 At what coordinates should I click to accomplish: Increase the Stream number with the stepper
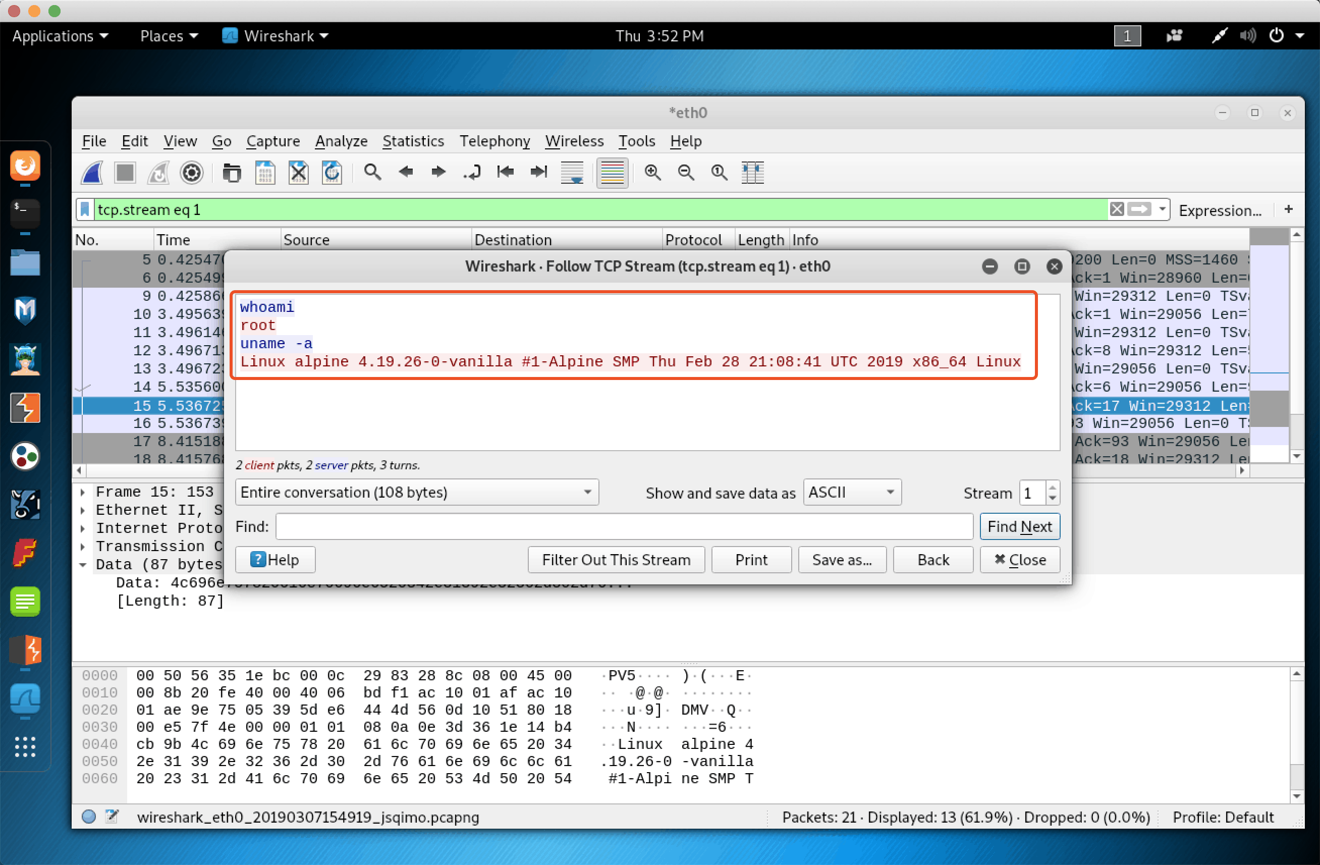pyautogui.click(x=1053, y=488)
